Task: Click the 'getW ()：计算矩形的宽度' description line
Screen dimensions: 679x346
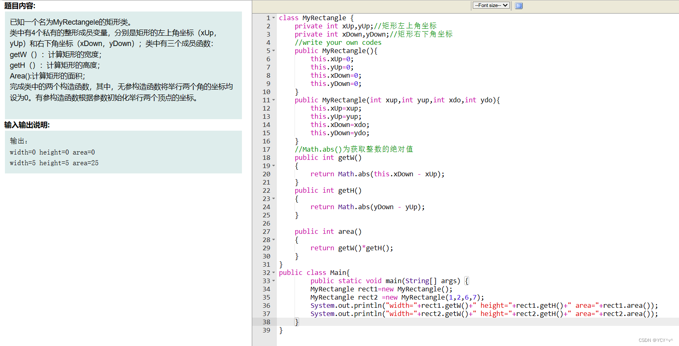Action: coord(55,54)
